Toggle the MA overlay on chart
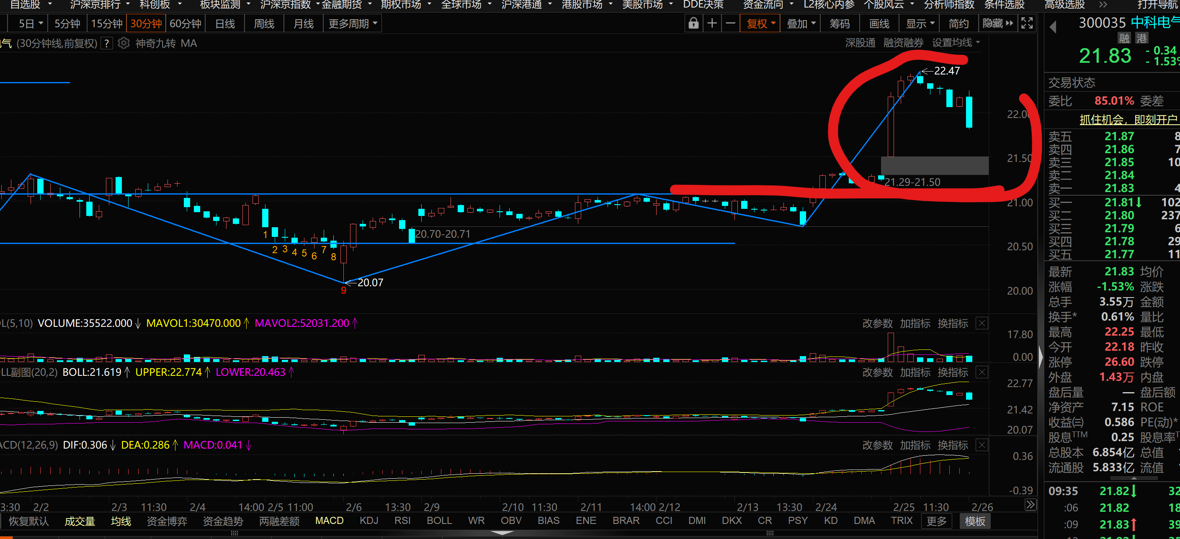 189,44
